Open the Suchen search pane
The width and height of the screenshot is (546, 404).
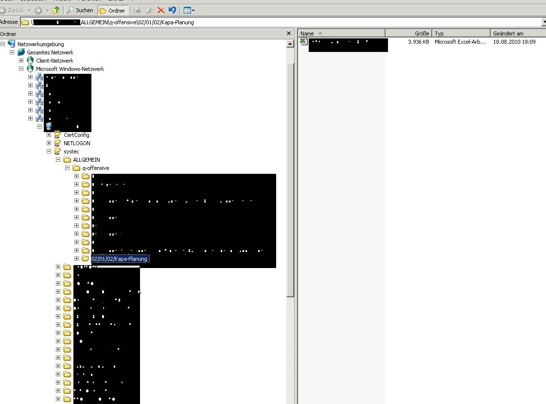point(80,10)
